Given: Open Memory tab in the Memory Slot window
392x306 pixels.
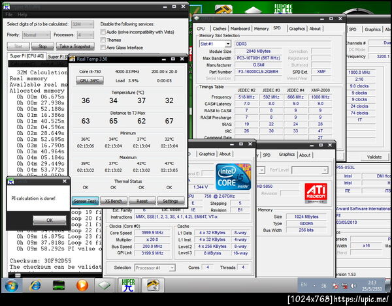Looking at the screenshot, I should coord(261,29).
